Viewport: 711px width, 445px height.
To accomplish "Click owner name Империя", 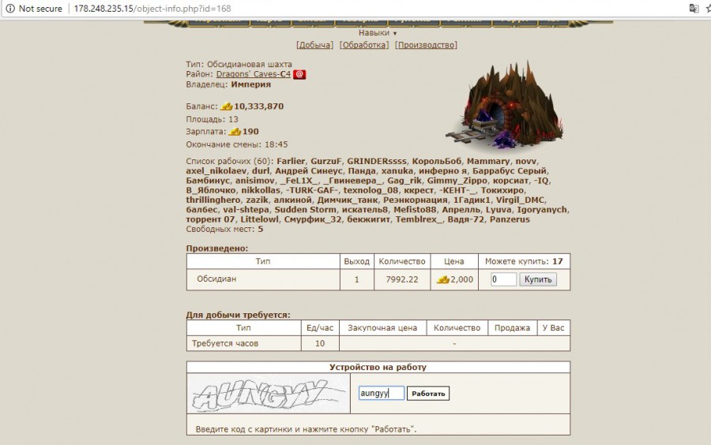I will 250,84.
